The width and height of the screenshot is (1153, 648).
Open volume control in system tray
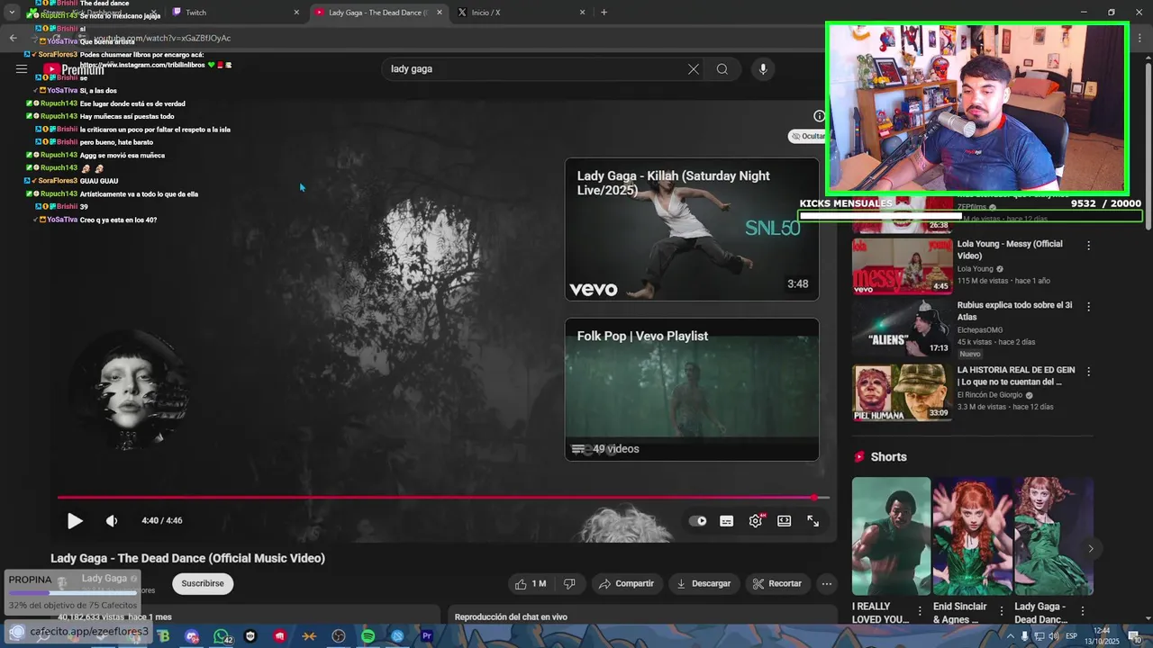pyautogui.click(x=1053, y=636)
